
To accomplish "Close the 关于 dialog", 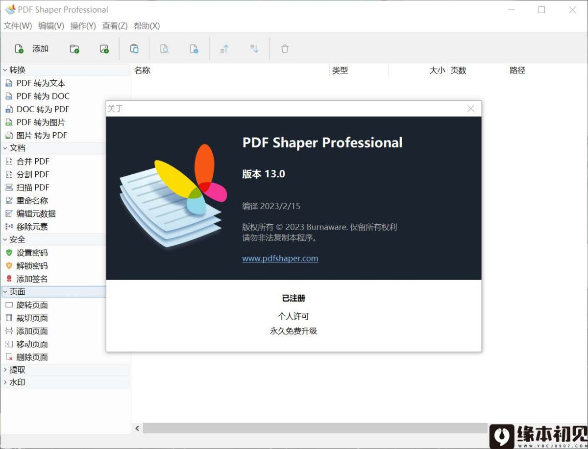I will (471, 109).
